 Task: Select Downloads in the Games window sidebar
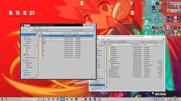click(28, 39)
